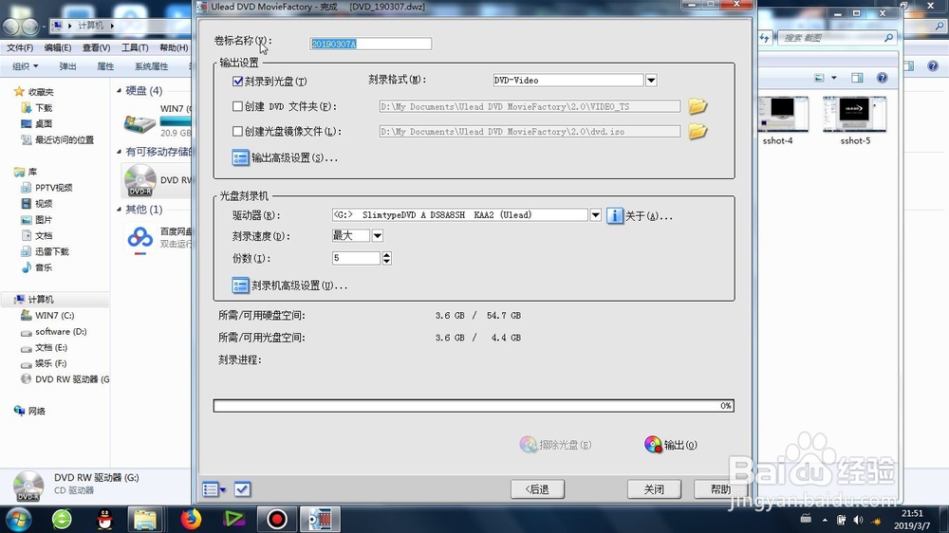Switch to Ulead MovieFactory taskbar icon
This screenshot has width=949, height=533.
[320, 519]
